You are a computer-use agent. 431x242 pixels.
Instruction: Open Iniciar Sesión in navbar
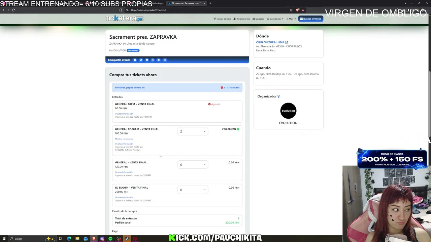click(x=222, y=19)
